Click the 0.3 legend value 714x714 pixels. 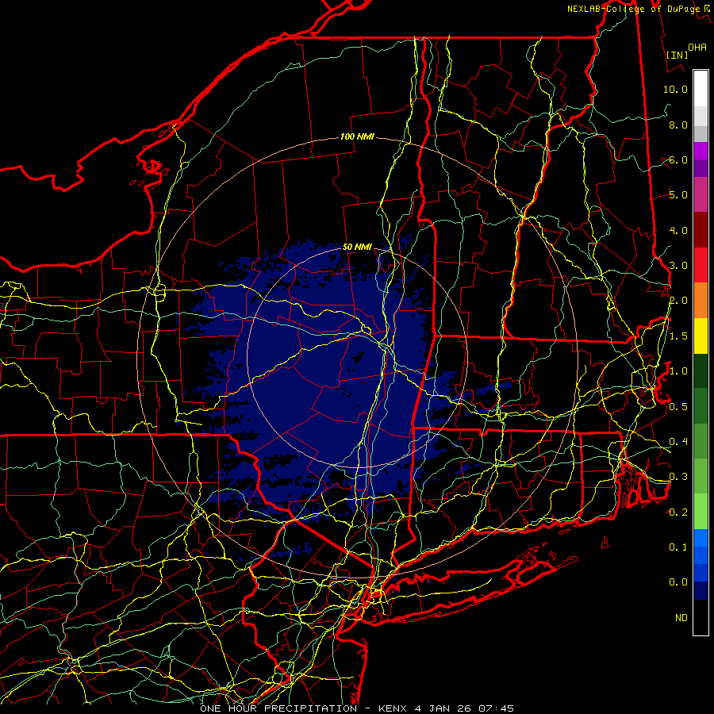pyautogui.click(x=678, y=477)
